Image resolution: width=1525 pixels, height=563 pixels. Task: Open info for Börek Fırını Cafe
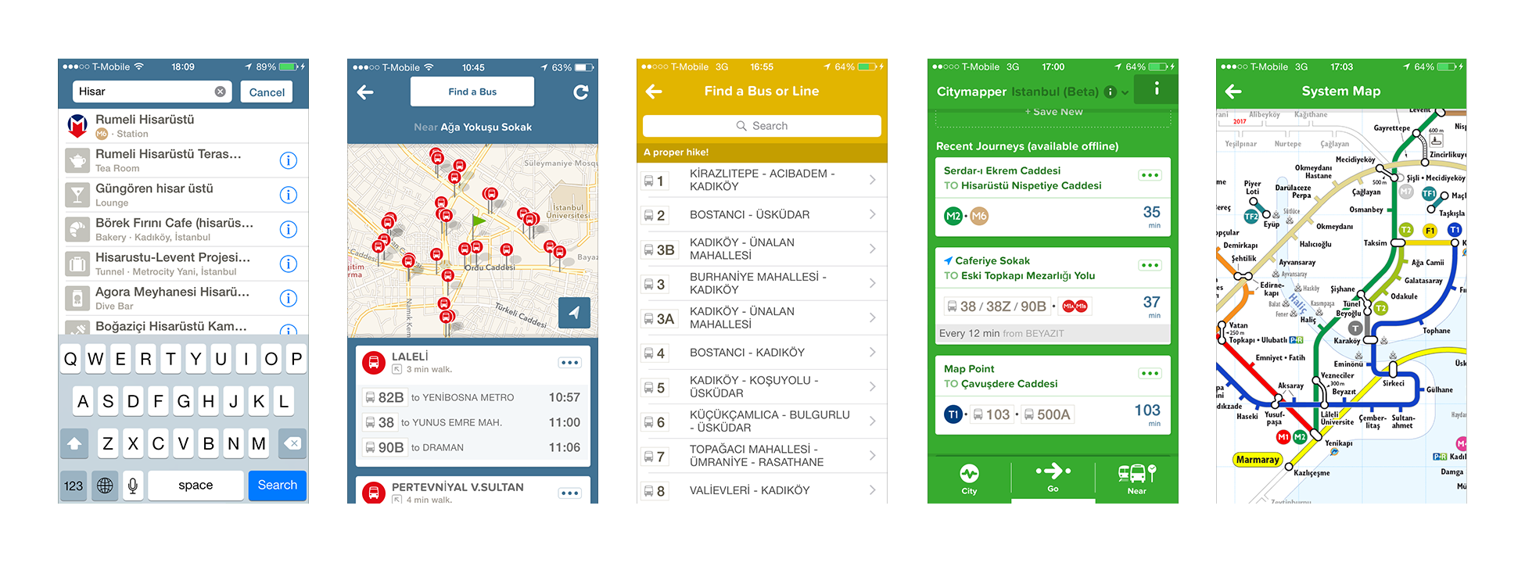coord(289,229)
